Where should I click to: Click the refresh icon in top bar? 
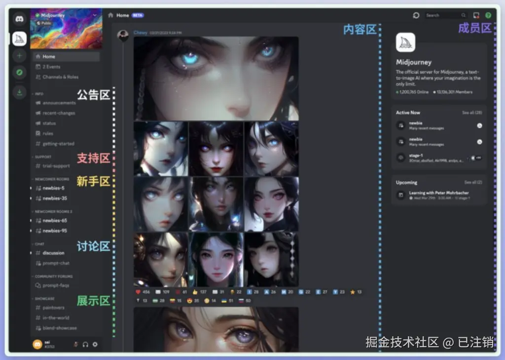point(416,15)
